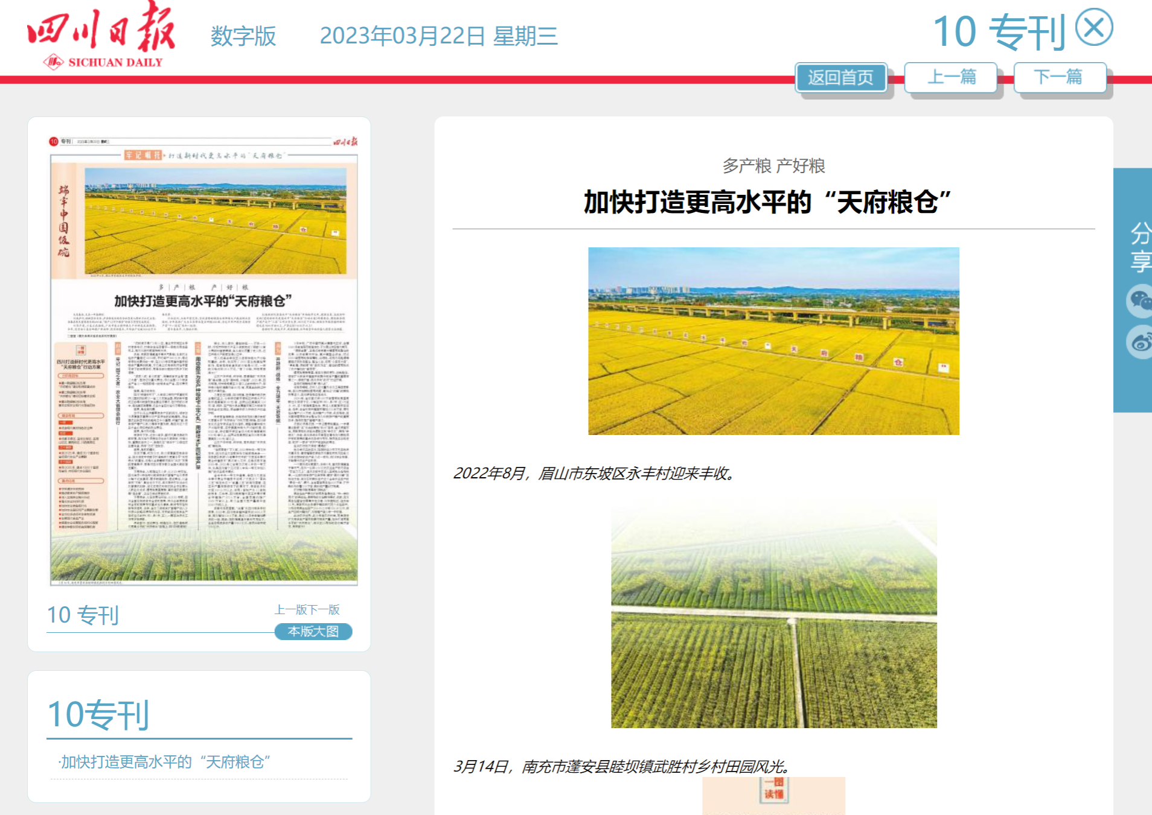
Task: Open full page image via 本版大图
Action: pos(313,632)
